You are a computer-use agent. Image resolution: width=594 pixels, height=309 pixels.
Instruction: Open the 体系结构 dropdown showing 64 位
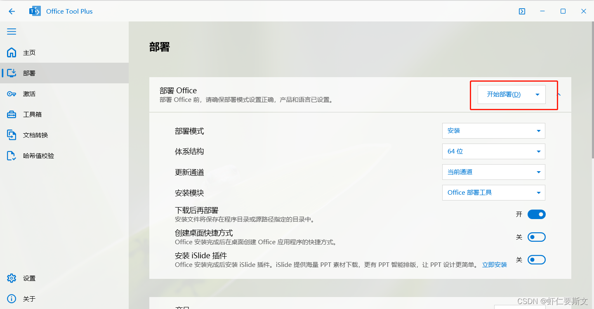494,151
